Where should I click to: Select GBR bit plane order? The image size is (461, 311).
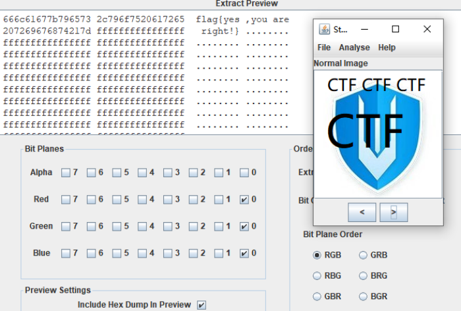[317, 297]
